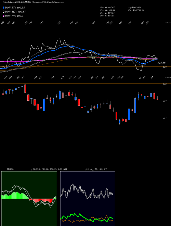Click the '<-Tops' row label
This screenshot has width=171, height=226.
point(168,23)
